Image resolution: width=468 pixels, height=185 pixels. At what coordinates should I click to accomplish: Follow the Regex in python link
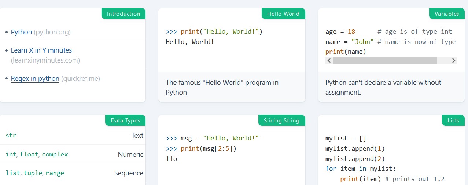[x=35, y=79]
